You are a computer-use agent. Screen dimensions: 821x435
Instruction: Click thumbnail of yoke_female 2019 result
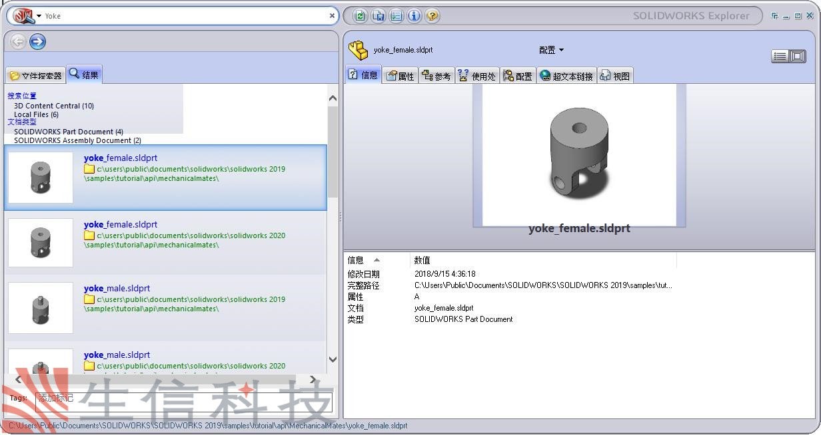click(41, 178)
